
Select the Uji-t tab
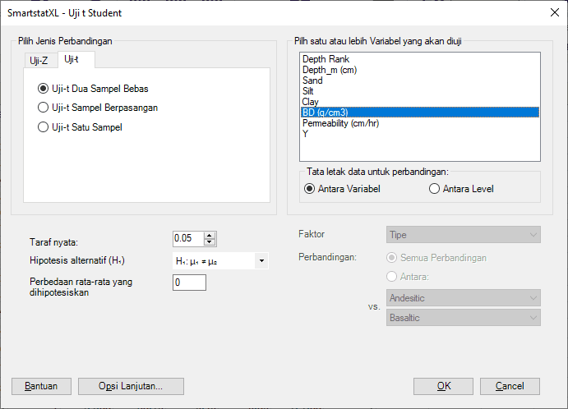(72, 60)
